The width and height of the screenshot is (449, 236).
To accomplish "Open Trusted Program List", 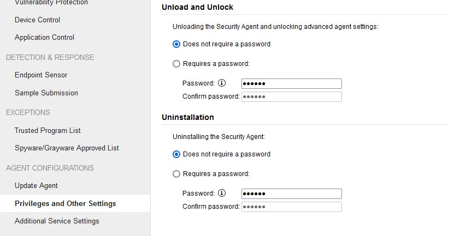I will [x=48, y=131].
